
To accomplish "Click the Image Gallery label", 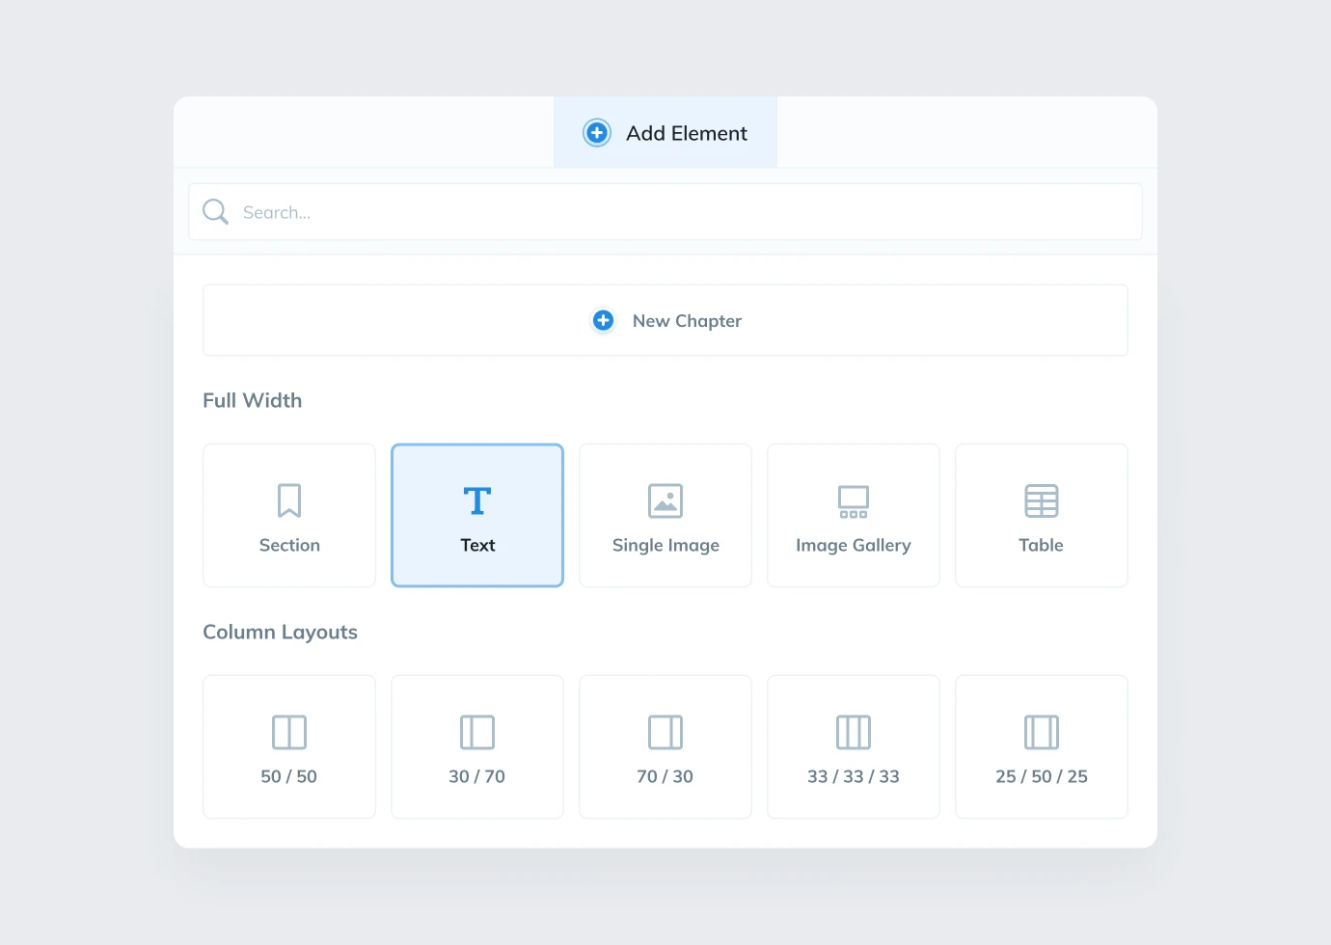I will click(x=854, y=546).
